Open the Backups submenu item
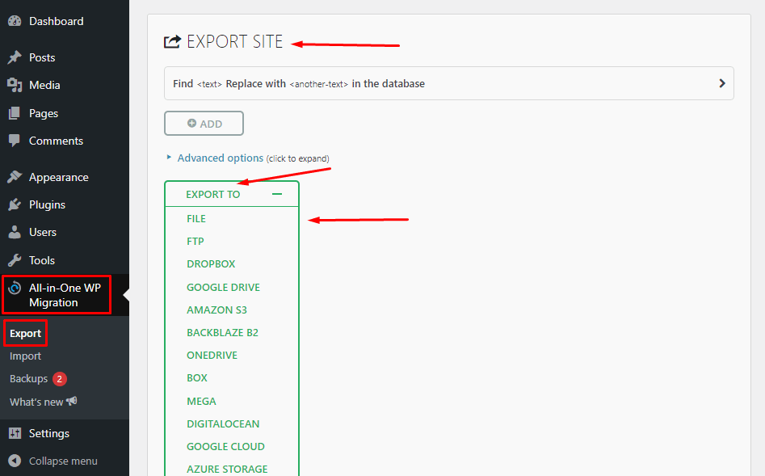765x476 pixels. pyautogui.click(x=29, y=378)
